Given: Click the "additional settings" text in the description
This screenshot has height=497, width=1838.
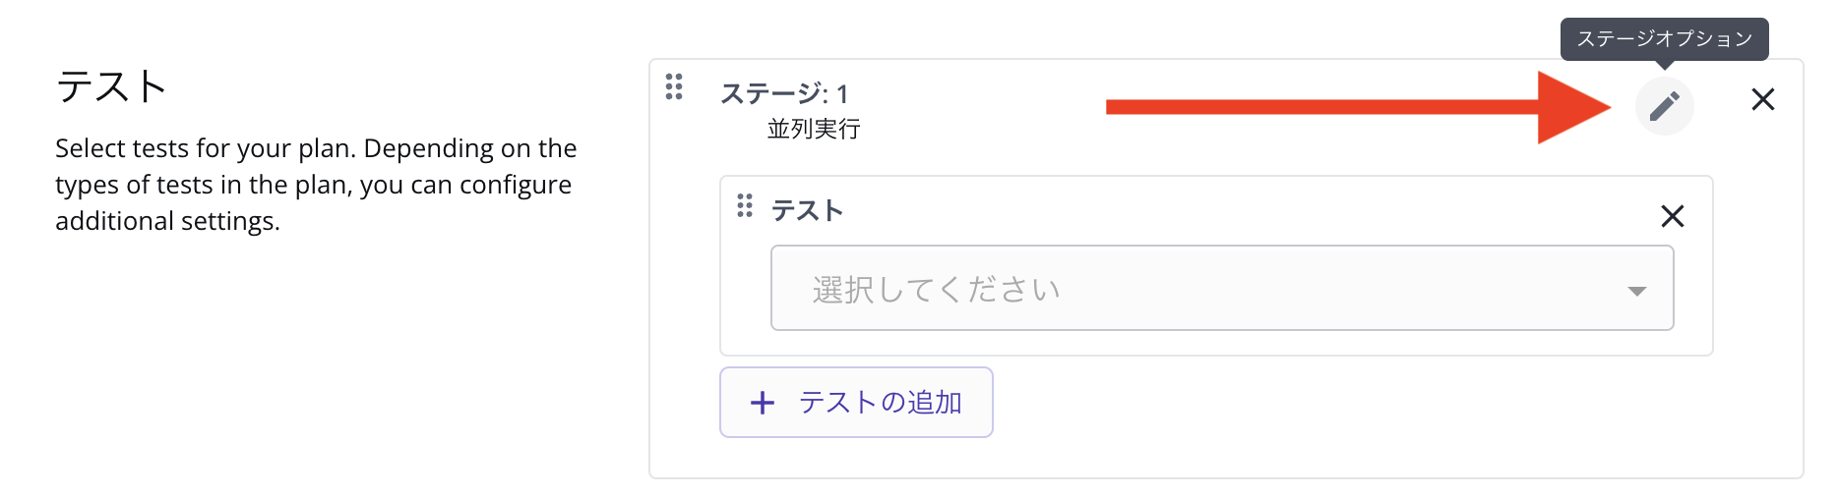Looking at the screenshot, I should (167, 221).
